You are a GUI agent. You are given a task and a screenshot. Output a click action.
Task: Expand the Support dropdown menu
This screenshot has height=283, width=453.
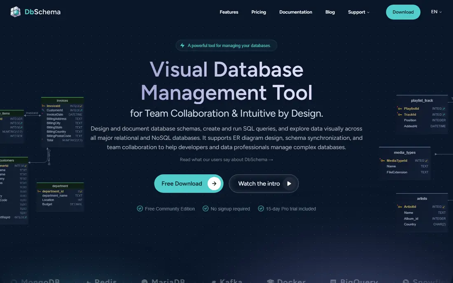359,12
